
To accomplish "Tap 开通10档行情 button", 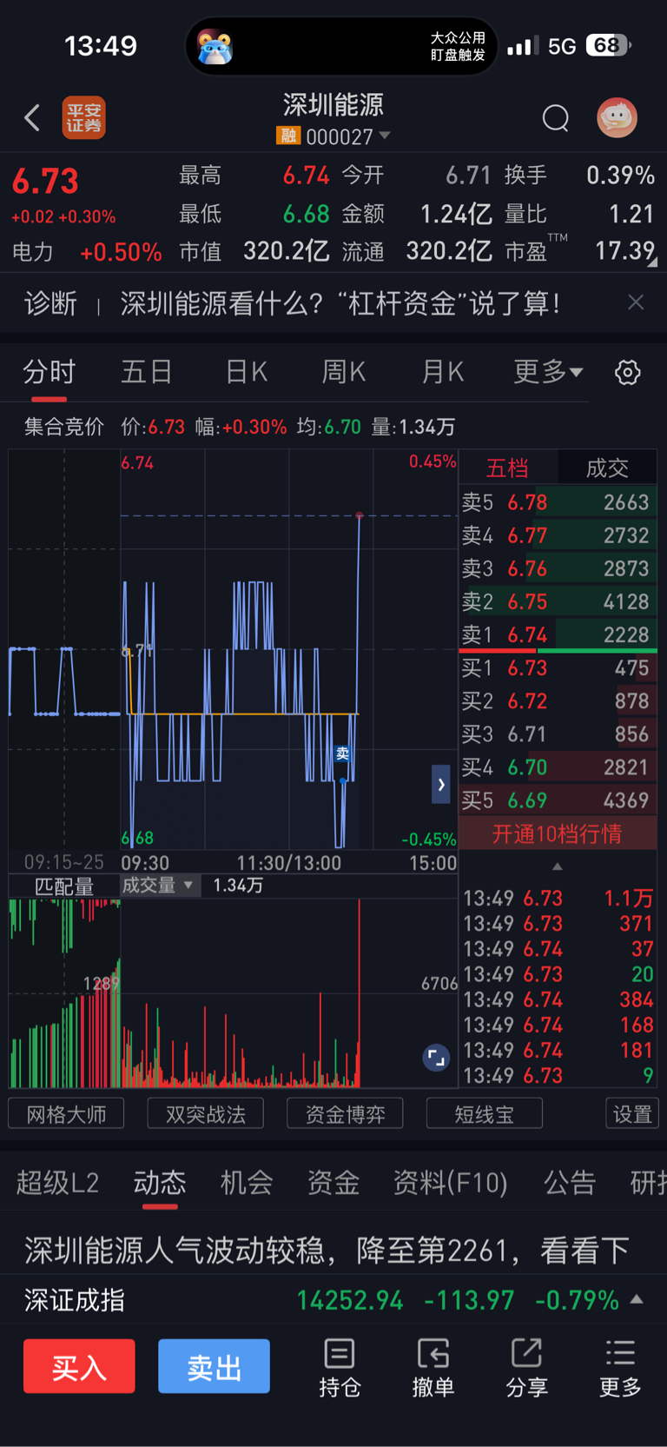I will click(558, 834).
